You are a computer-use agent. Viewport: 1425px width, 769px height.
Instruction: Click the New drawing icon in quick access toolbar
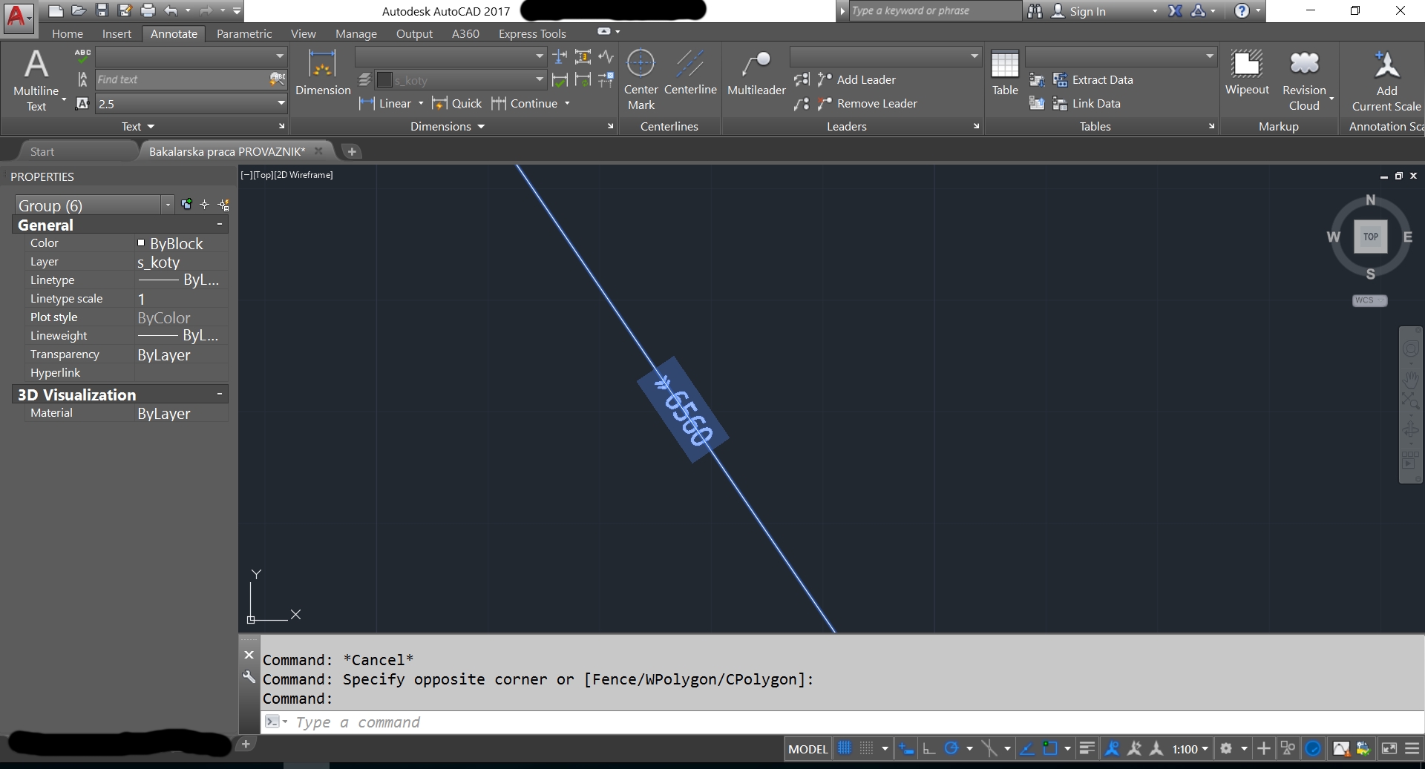point(56,10)
